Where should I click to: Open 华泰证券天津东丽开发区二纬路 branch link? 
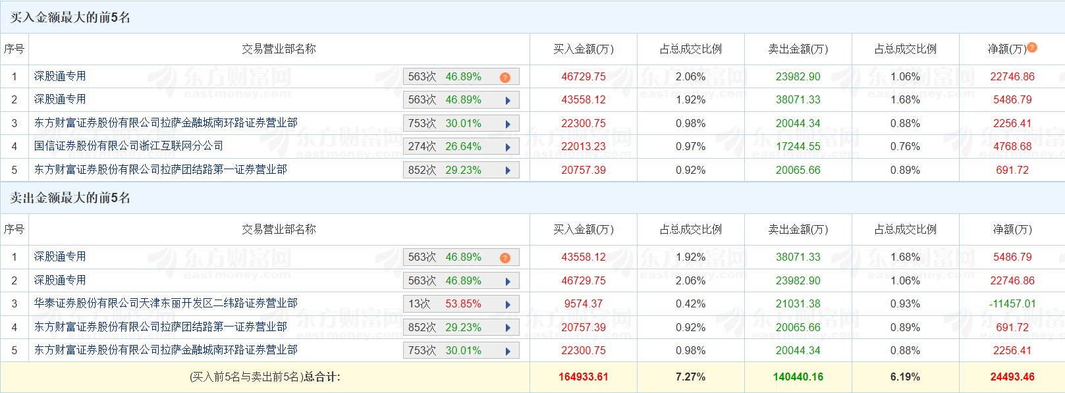pyautogui.click(x=165, y=303)
